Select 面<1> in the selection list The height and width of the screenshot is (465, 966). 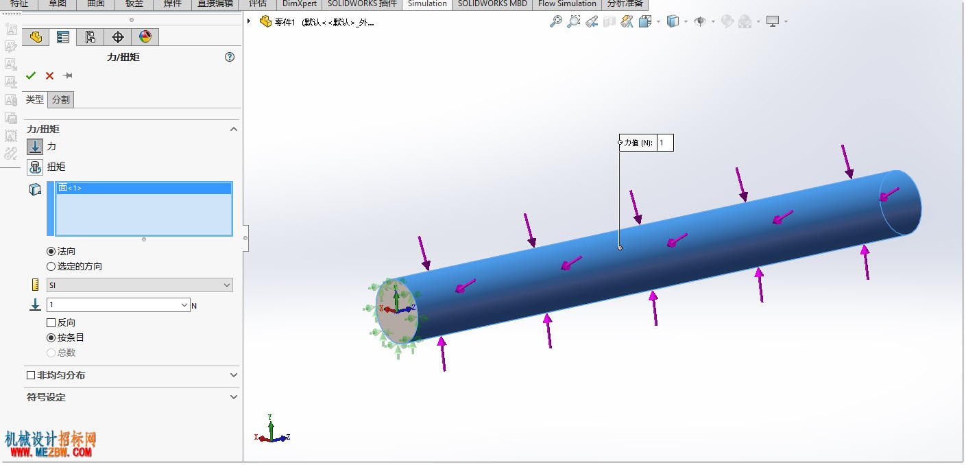click(144, 188)
